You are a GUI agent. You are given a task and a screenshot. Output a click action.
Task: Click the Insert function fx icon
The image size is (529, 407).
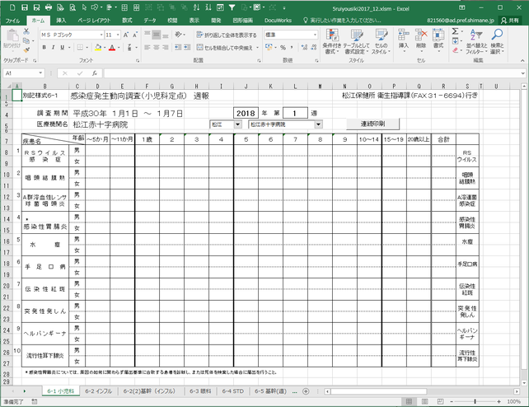coord(95,73)
